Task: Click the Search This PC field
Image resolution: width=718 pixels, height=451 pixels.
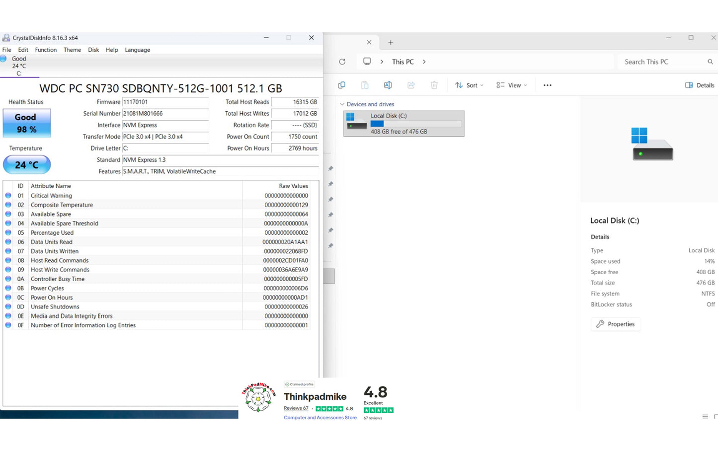Action: [661, 62]
